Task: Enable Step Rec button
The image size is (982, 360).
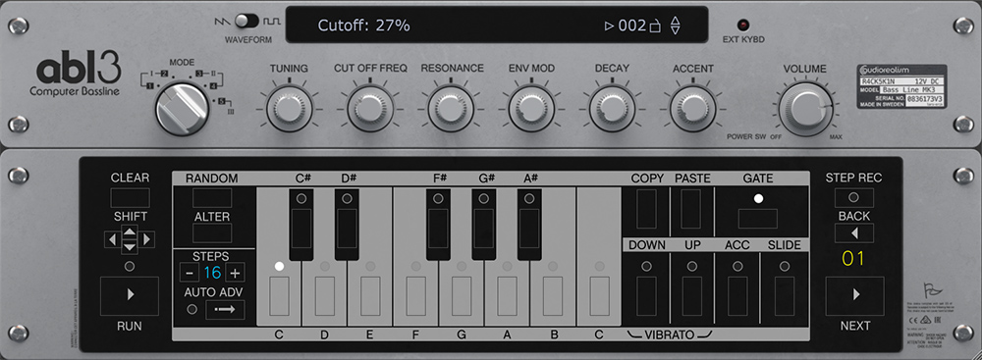Action: coord(853,198)
